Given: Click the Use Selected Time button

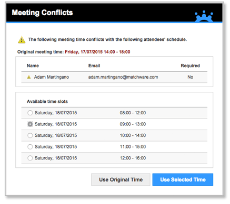Looking at the screenshot, I should 183,179.
